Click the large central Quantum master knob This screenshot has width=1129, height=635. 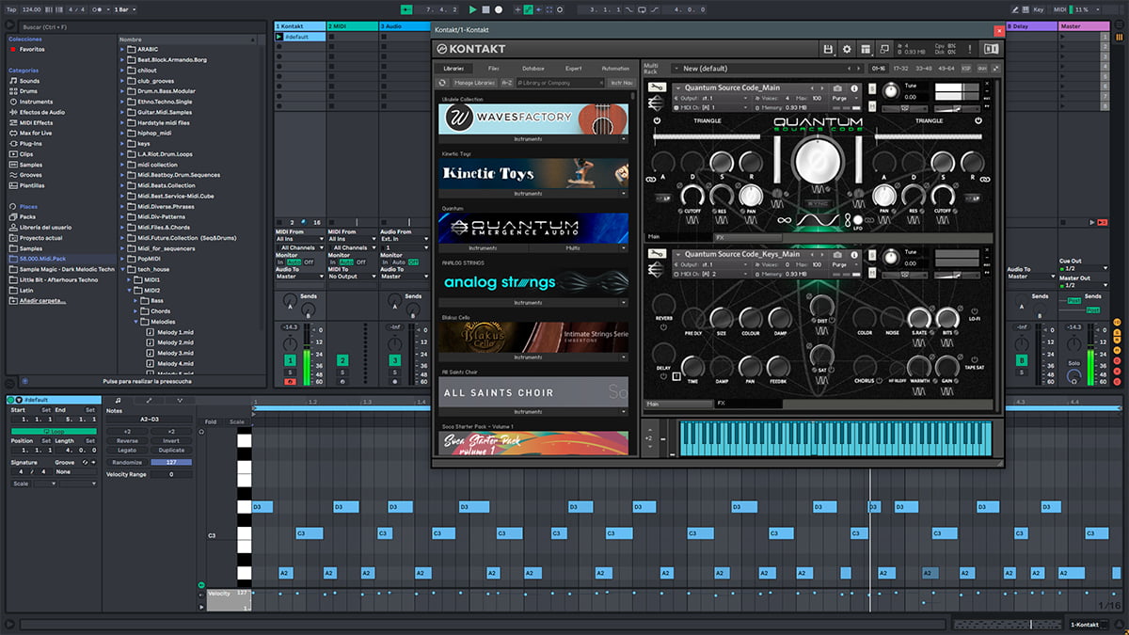click(816, 160)
